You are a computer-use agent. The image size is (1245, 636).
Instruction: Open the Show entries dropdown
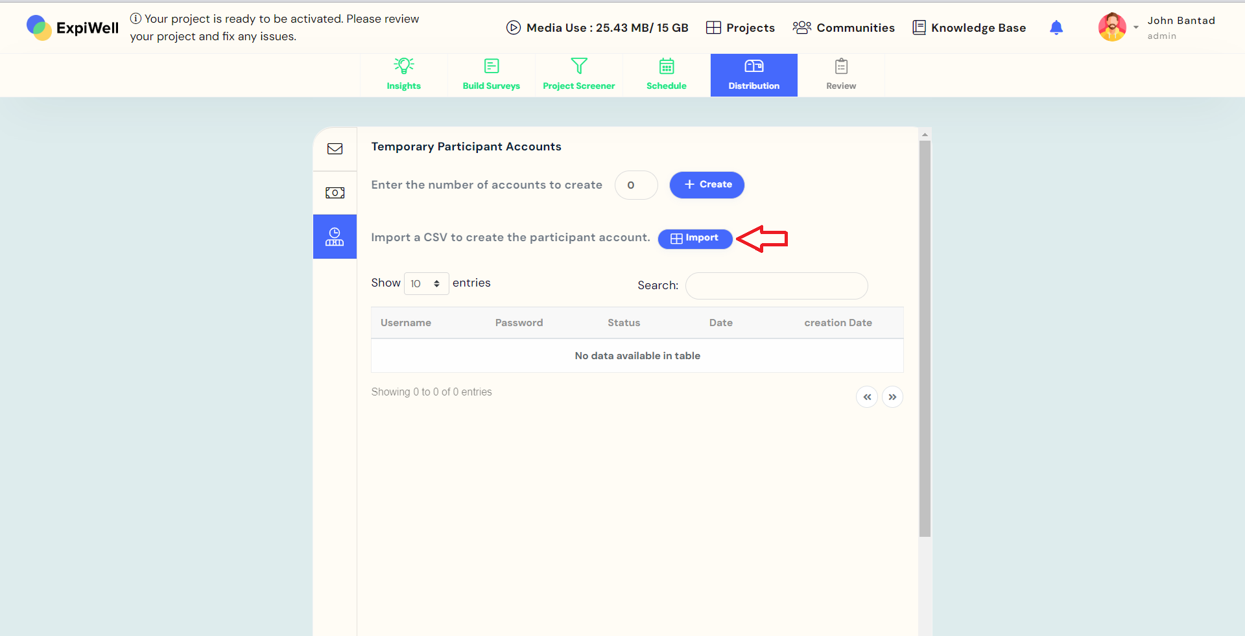coord(426,283)
